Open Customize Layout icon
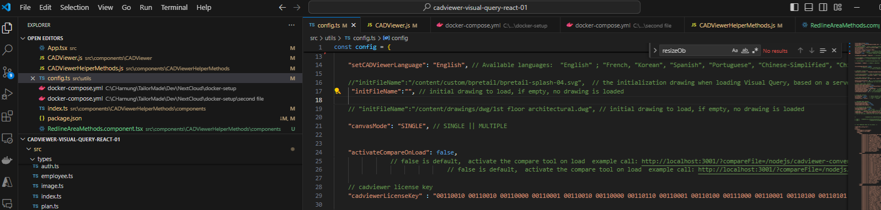The height and width of the screenshot is (210, 881). [x=838, y=7]
